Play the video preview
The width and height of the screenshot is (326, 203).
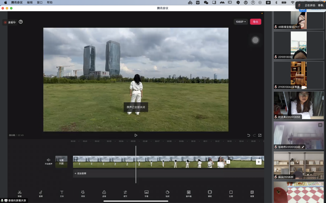[136, 135]
